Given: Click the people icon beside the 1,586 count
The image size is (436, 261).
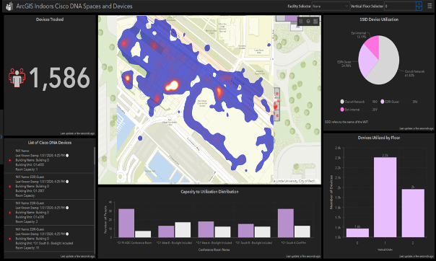Looking at the screenshot, I should pos(17,78).
